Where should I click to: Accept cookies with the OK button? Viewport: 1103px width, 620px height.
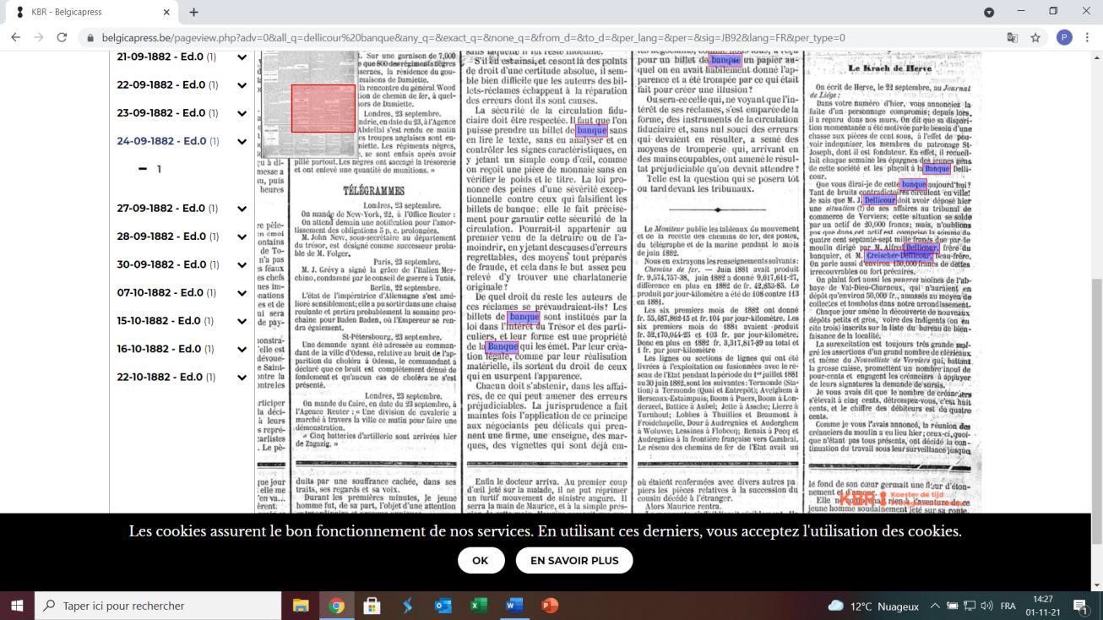481,560
